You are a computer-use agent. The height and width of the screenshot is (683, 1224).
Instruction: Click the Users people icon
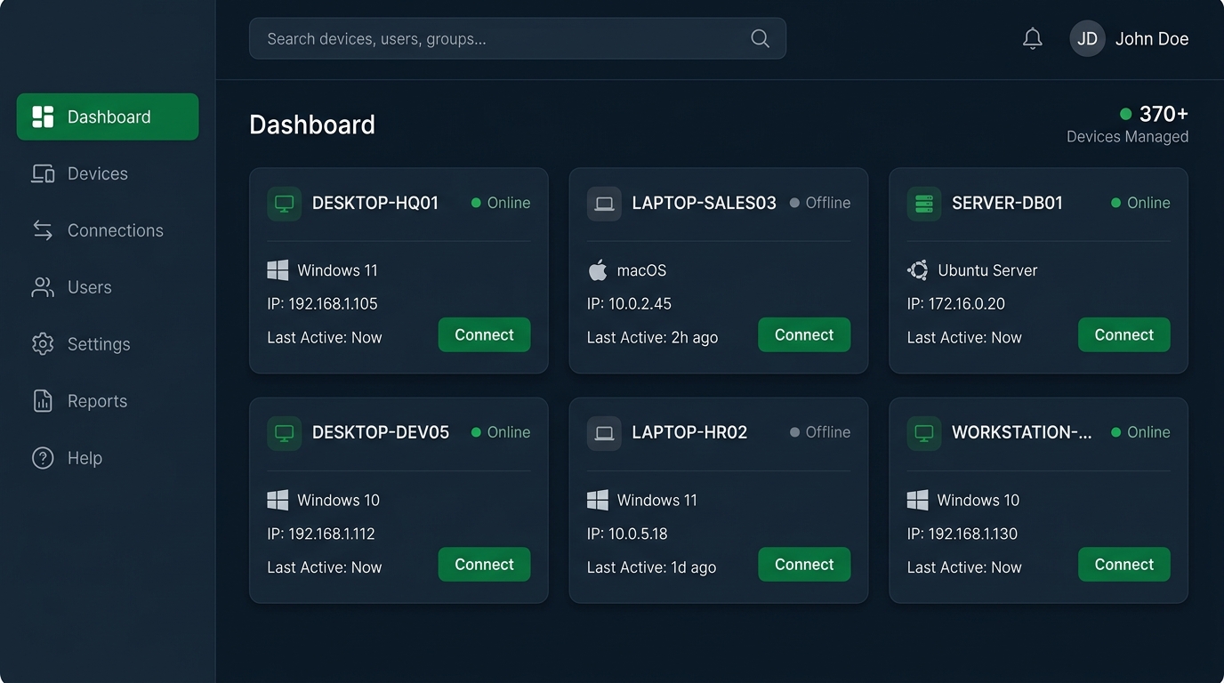43,287
